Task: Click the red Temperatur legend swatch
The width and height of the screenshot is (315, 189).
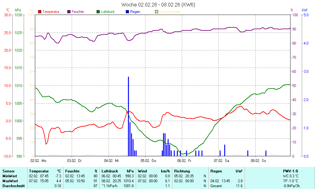Action: pos(40,12)
